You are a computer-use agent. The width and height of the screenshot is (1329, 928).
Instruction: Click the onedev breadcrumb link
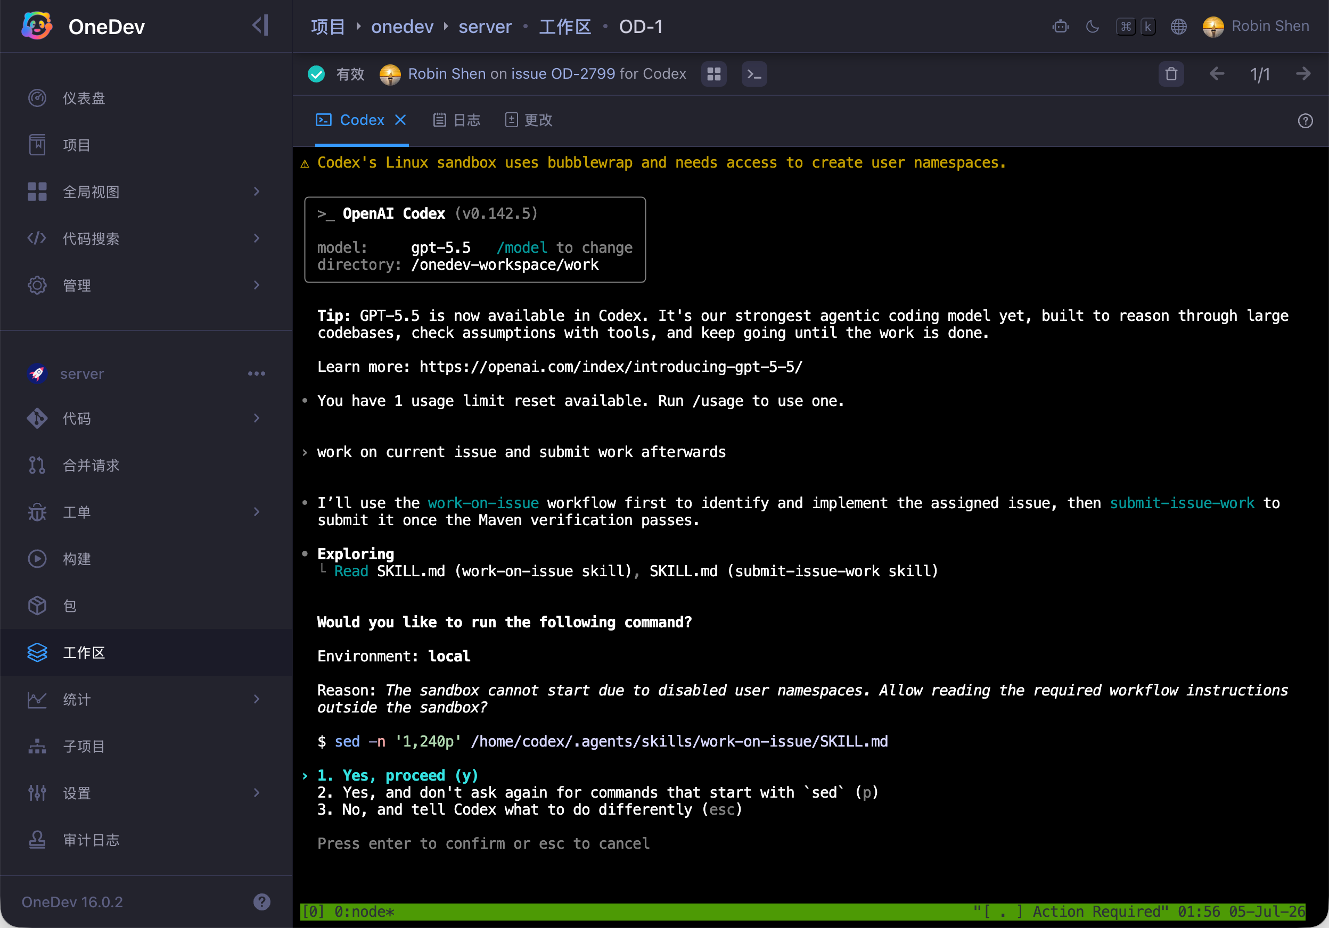pyautogui.click(x=401, y=27)
